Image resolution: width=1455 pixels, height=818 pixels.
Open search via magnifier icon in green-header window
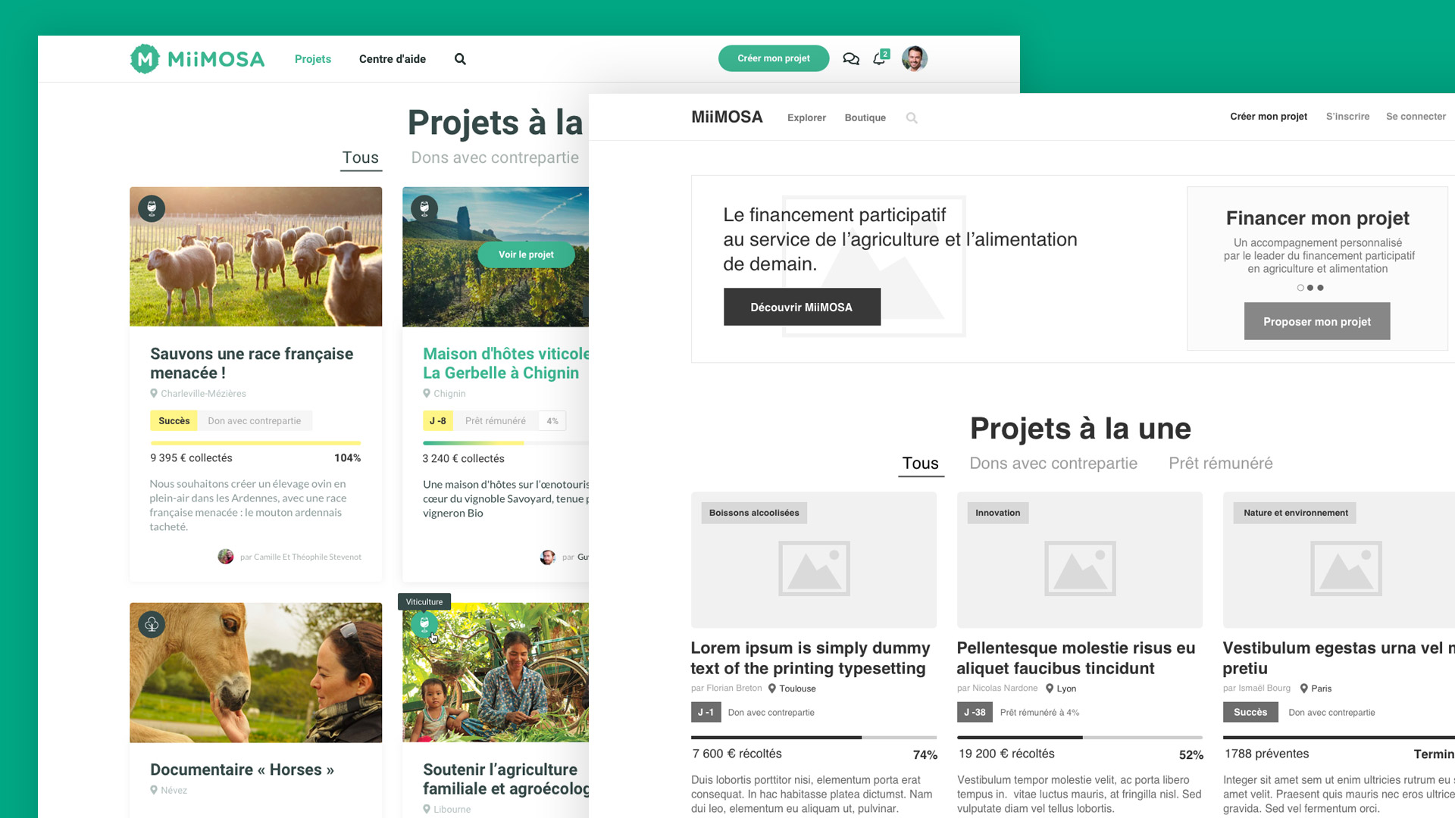click(x=460, y=59)
